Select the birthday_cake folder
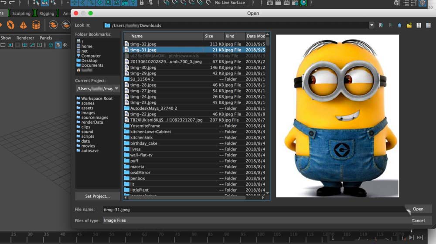This screenshot has width=436, height=244. pyautogui.click(x=143, y=143)
